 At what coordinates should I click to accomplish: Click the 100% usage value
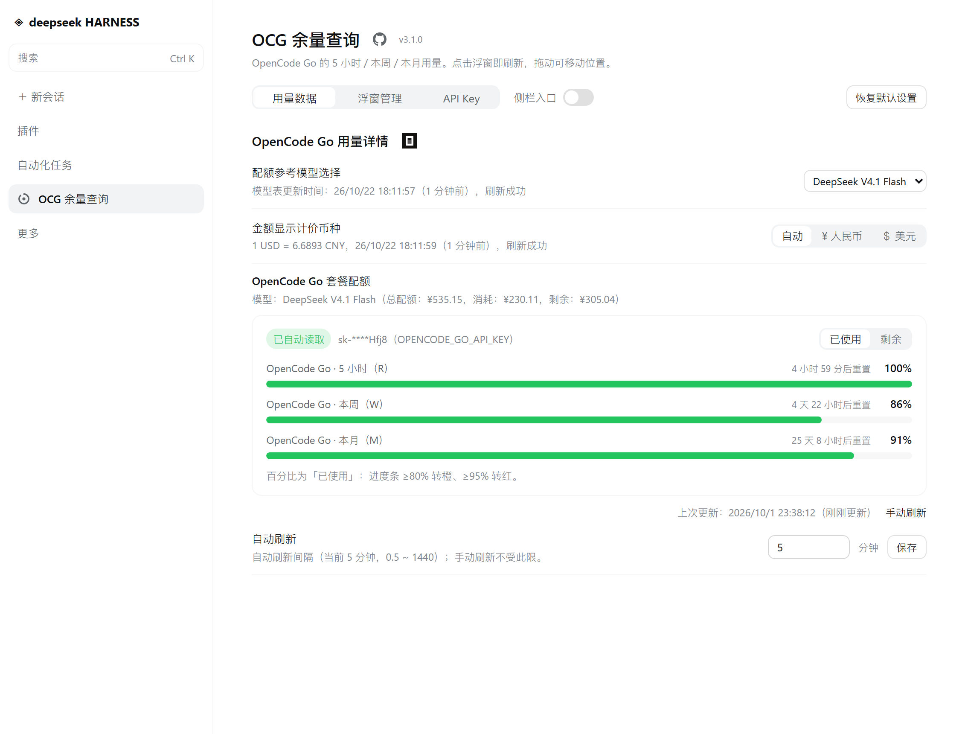(898, 369)
